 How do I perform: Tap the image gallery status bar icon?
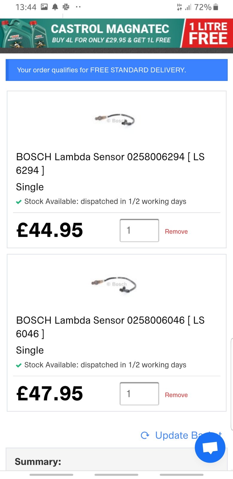click(x=44, y=7)
